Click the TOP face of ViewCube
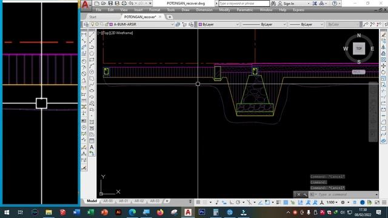This screenshot has height=218, width=388. [359, 48]
